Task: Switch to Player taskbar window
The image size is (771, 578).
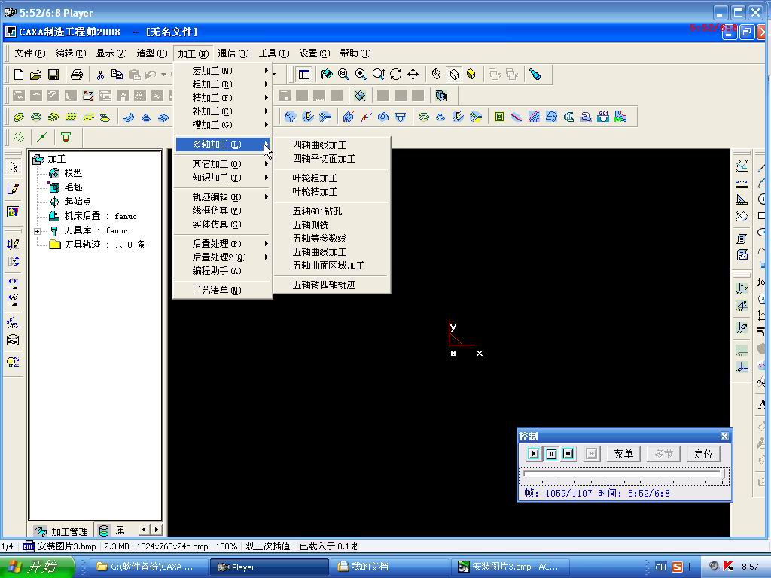Action: coord(270,567)
